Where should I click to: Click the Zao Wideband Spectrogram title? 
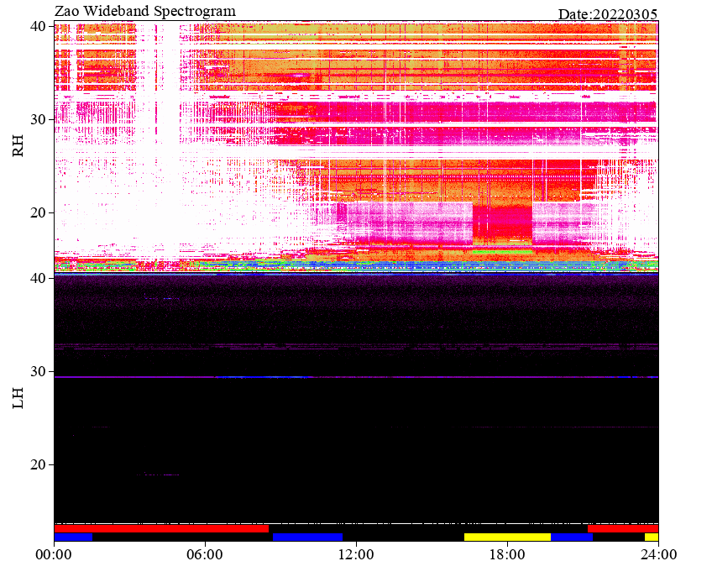coord(145,12)
